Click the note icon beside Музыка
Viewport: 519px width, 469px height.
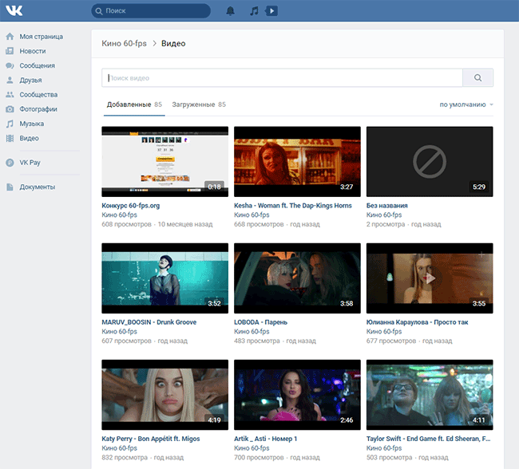pos(10,124)
